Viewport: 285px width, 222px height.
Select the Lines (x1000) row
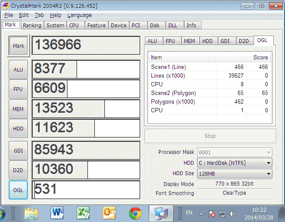(209, 75)
